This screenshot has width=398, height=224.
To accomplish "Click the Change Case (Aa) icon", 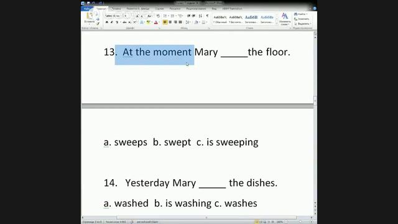I will [149, 16].
